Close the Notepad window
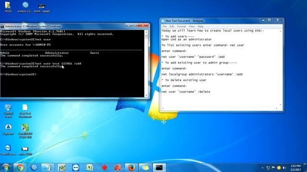 pyautogui.click(x=278, y=20)
